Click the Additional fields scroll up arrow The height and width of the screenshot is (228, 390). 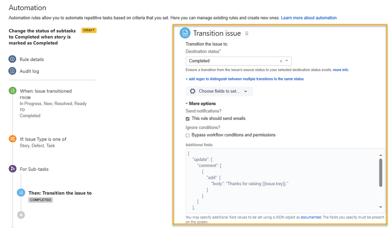[x=381, y=155]
